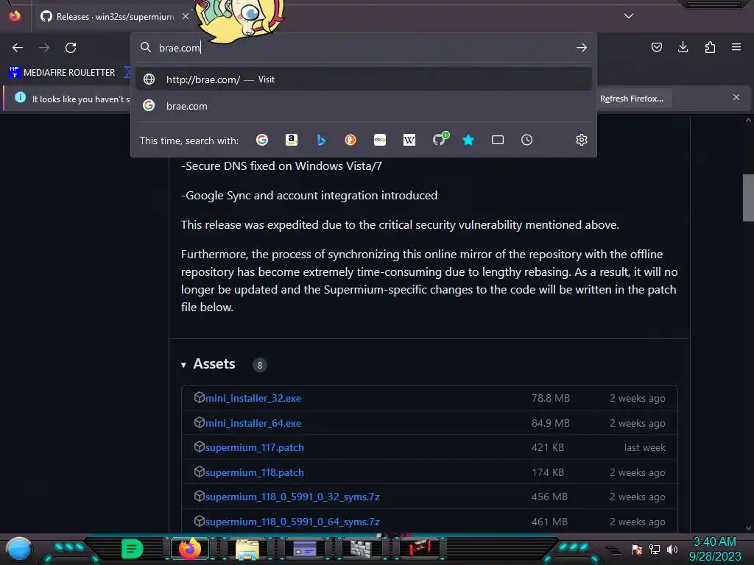Viewport: 754px width, 565px height.
Task: Open supermium_118.patch
Action: point(254,472)
